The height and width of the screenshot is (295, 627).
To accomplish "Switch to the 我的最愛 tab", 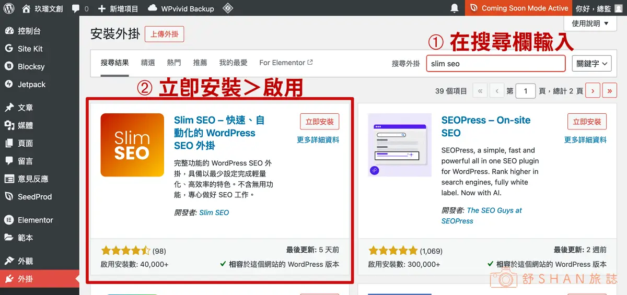I will [x=233, y=63].
